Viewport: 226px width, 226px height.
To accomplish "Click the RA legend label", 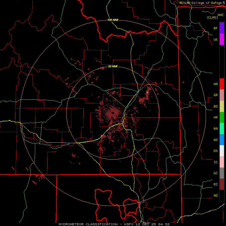I will tap(215, 129).
